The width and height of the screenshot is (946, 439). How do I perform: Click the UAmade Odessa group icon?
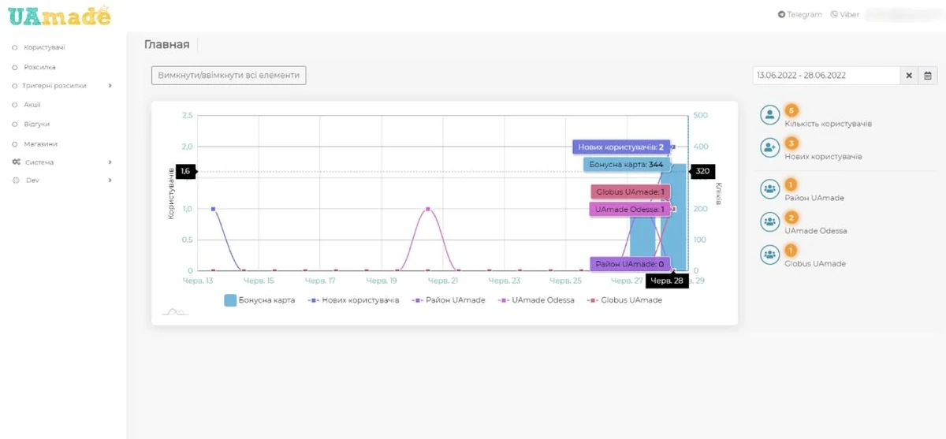769,221
